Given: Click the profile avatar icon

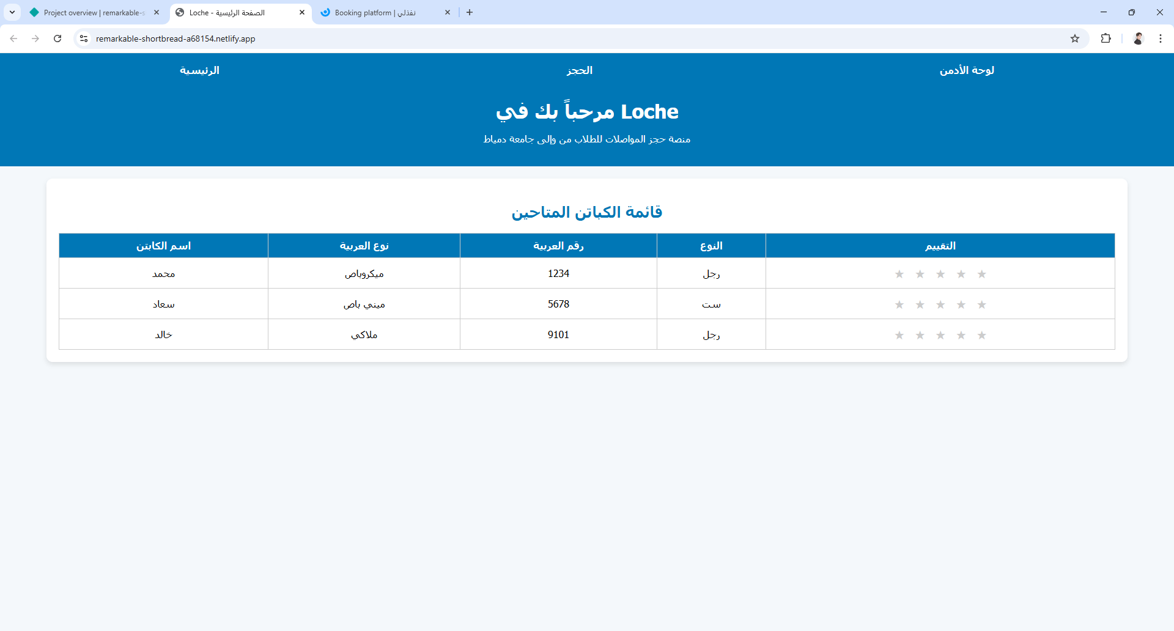Looking at the screenshot, I should [1138, 39].
